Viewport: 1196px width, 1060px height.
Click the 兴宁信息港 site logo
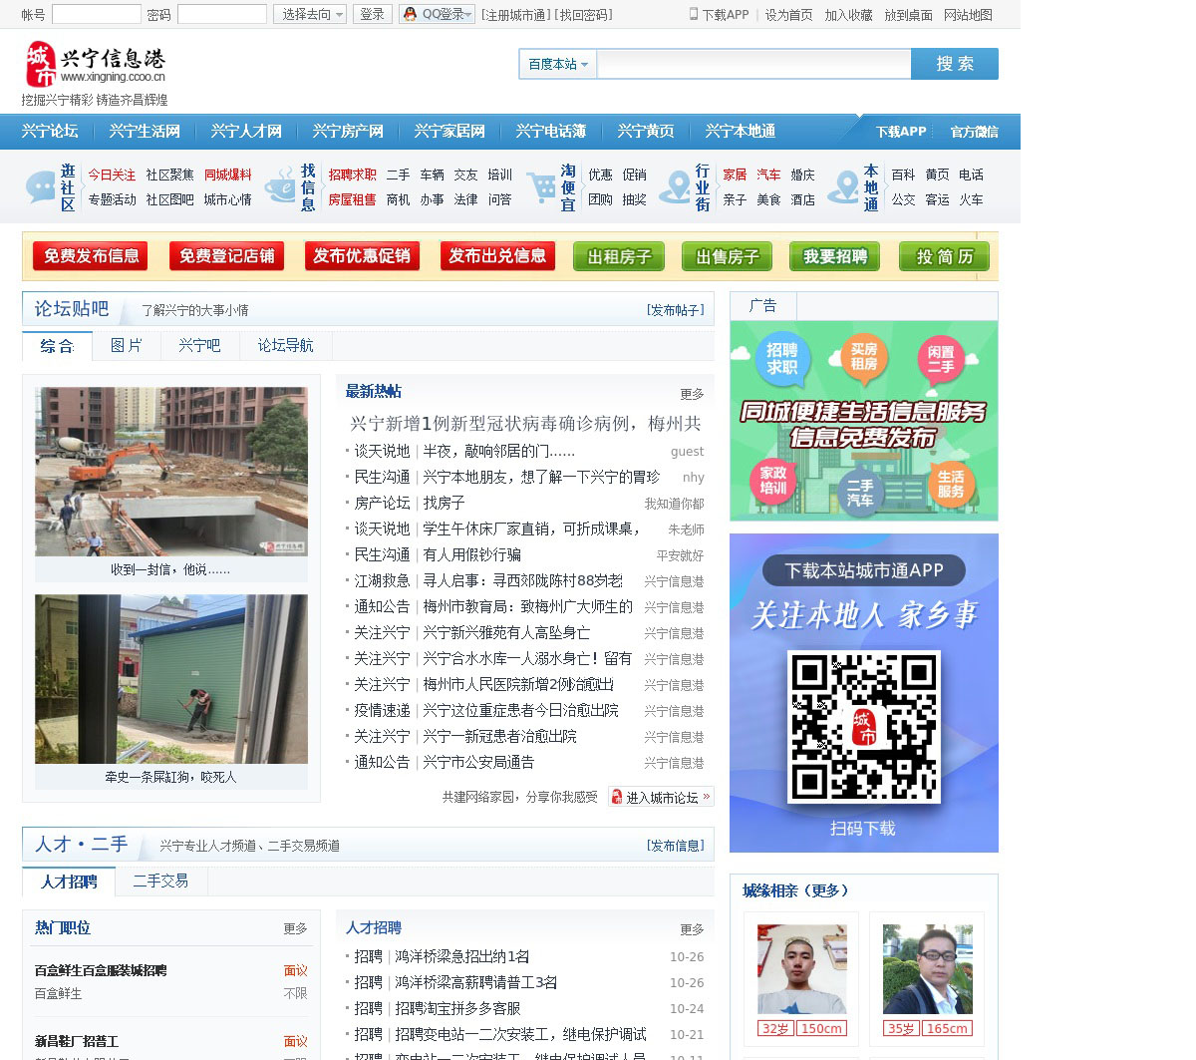click(95, 65)
